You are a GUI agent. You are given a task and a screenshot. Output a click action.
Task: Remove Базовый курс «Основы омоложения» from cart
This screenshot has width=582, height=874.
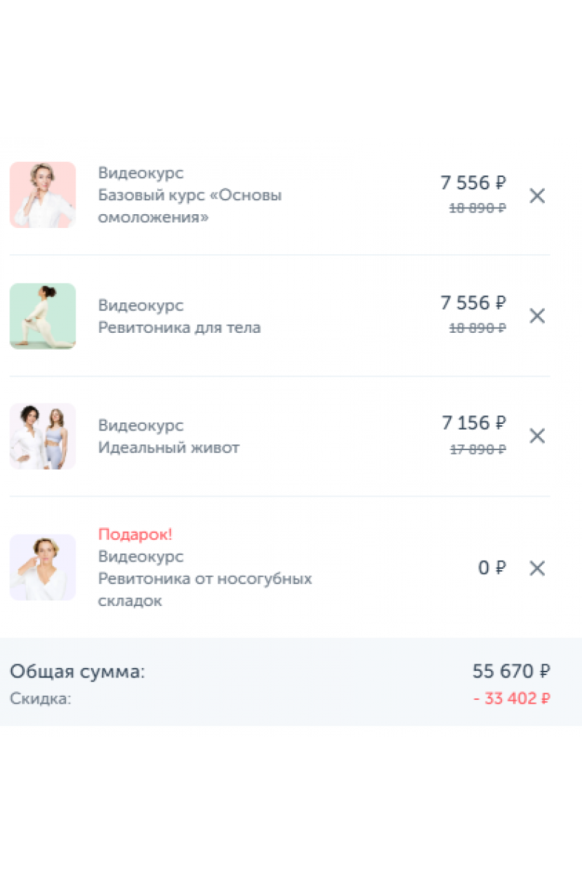(537, 196)
